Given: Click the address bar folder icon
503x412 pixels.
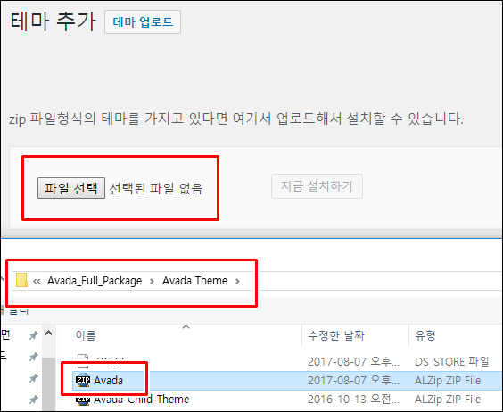Looking at the screenshot, I should pyautogui.click(x=21, y=280).
